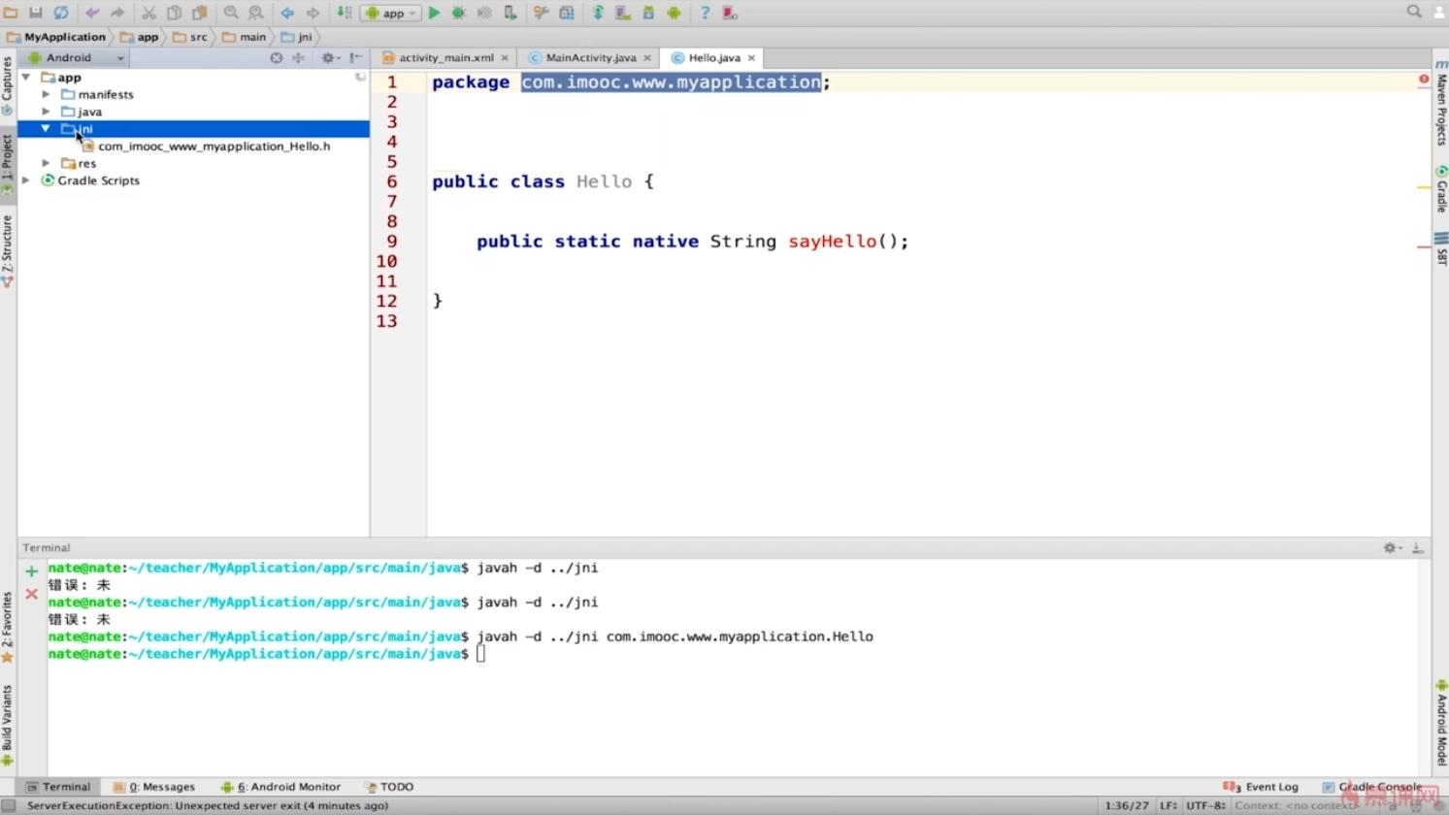Click the Paste clipboard icon
The image size is (1449, 815).
pyautogui.click(x=200, y=13)
